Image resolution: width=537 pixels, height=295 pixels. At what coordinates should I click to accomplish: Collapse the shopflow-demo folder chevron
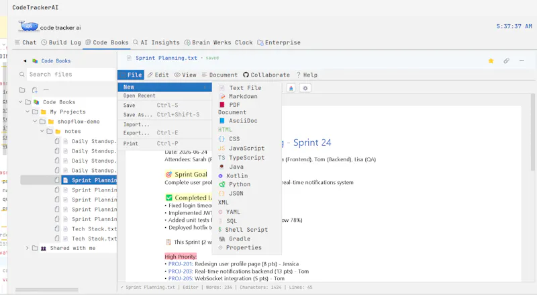[35, 122]
